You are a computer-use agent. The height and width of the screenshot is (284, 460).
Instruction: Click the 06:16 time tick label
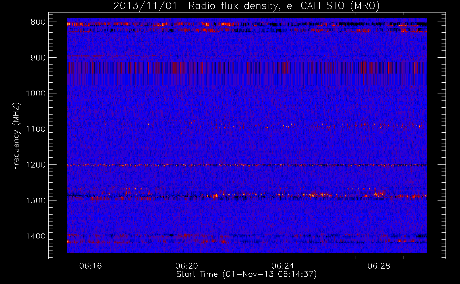pos(91,266)
